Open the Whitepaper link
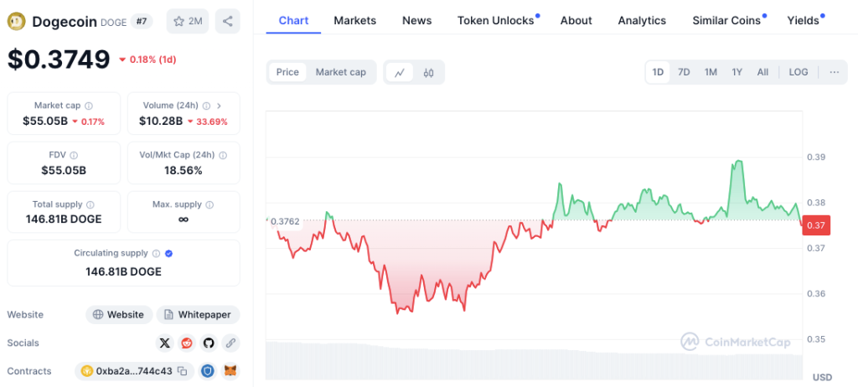 (x=198, y=315)
